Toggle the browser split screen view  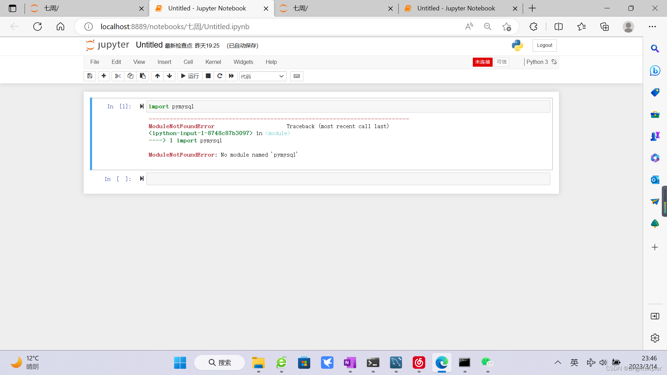pyautogui.click(x=559, y=27)
